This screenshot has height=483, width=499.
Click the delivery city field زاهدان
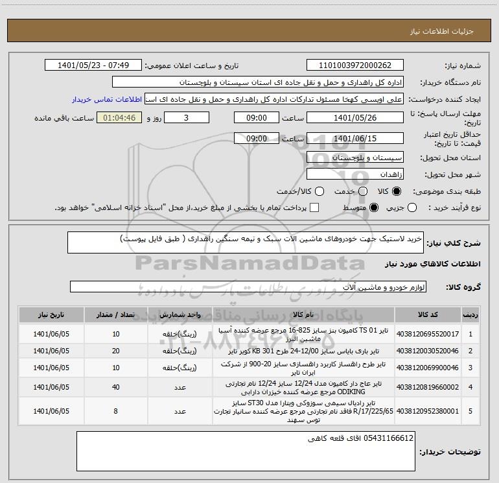pos(355,174)
